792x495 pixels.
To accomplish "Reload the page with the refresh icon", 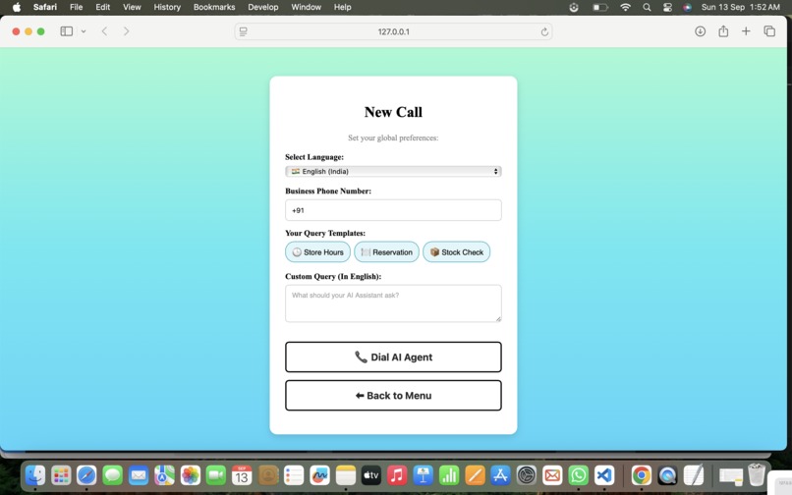I will click(x=544, y=31).
